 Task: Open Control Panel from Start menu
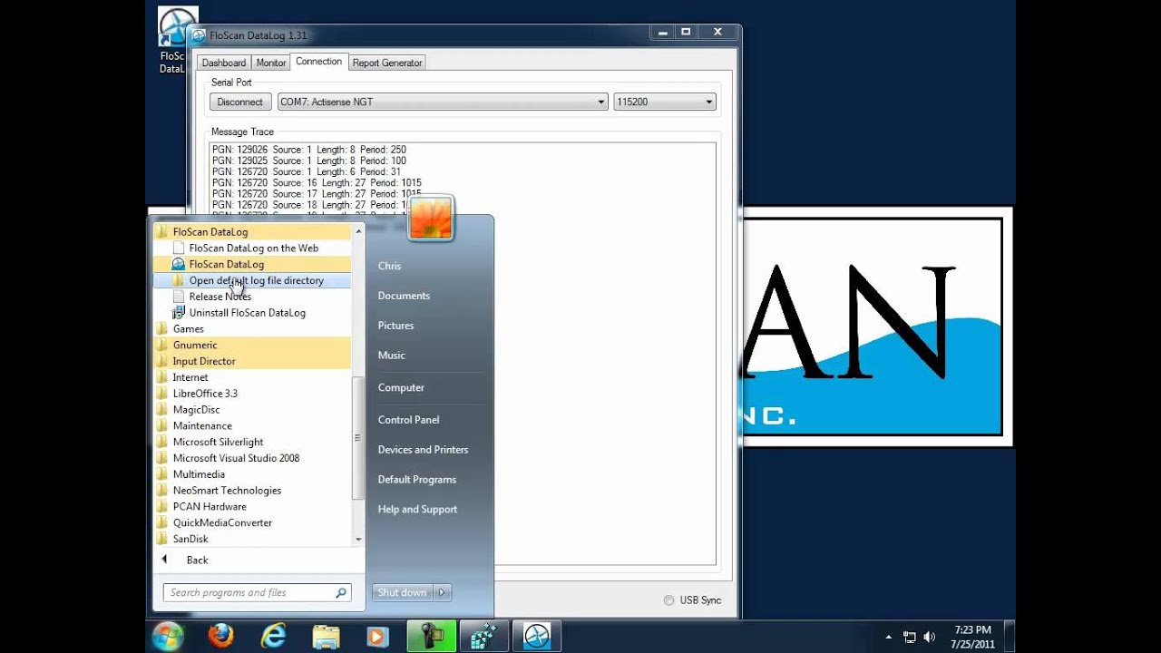pos(409,420)
